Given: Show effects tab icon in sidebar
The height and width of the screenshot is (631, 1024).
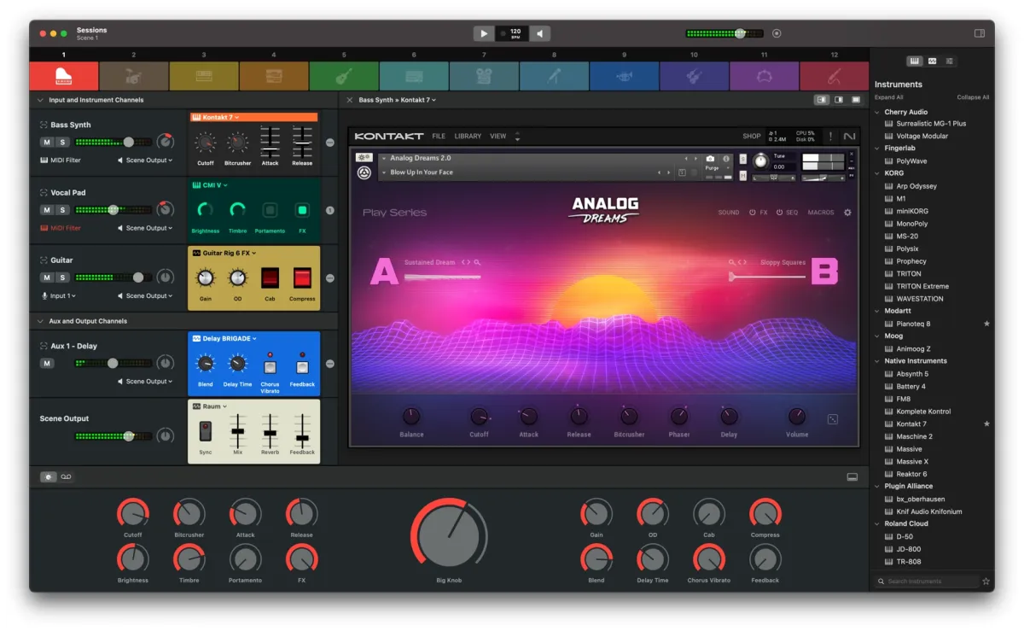Looking at the screenshot, I should click(932, 61).
